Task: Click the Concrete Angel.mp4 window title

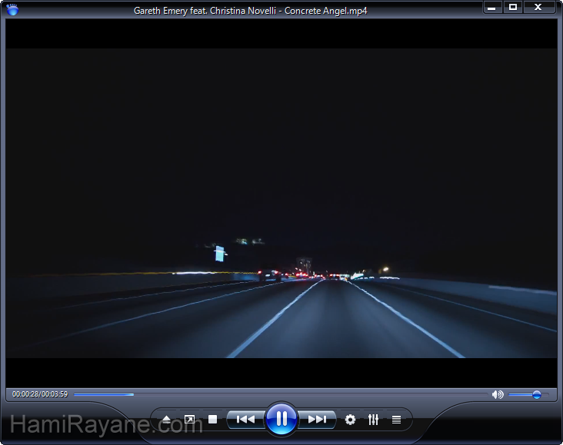Action: (x=251, y=11)
